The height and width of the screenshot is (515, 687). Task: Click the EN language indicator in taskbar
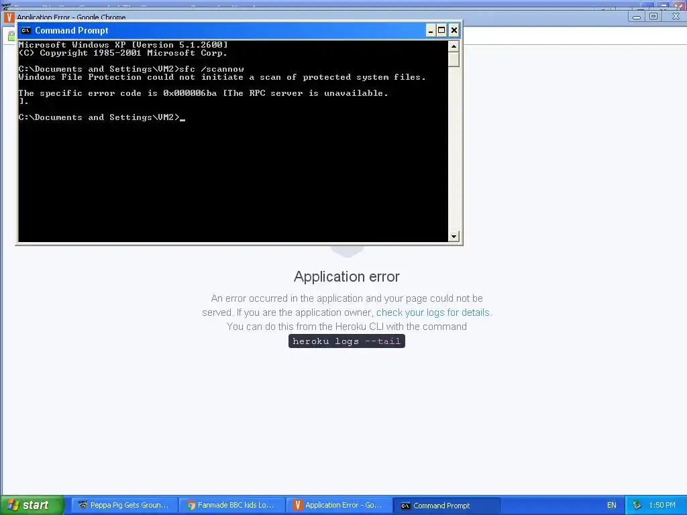tap(612, 505)
